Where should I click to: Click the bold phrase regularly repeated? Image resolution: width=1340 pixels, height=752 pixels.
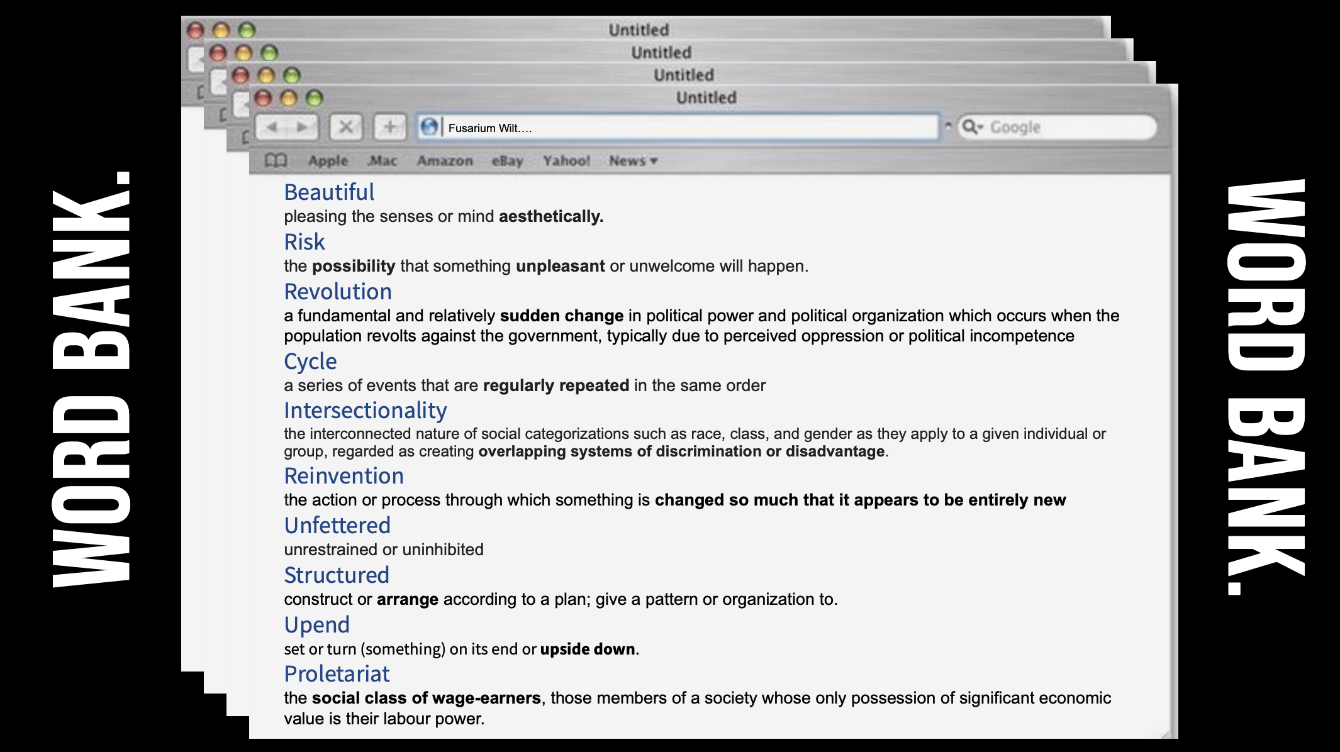pos(556,385)
